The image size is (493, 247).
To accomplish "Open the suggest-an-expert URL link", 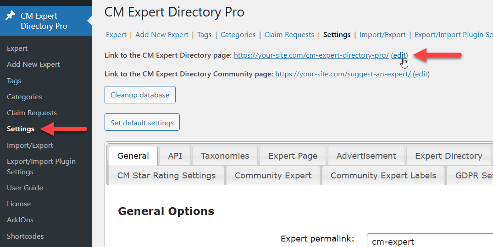I will tap(343, 74).
